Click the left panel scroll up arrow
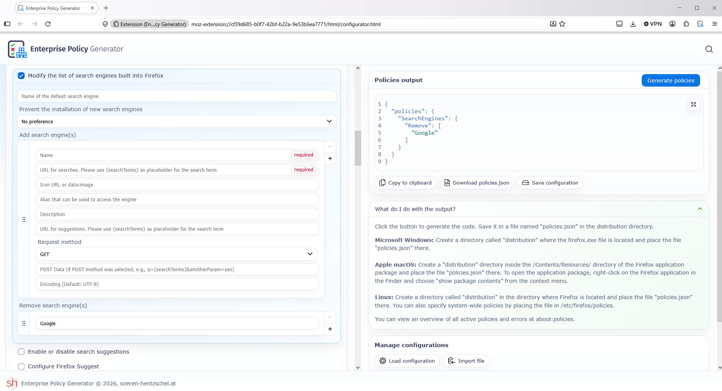The image size is (722, 391). (358, 68)
